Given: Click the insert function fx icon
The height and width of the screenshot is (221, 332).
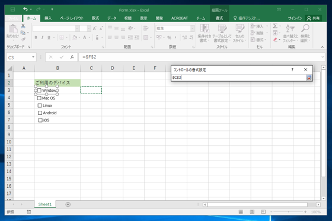Looking at the screenshot, I should 72,57.
